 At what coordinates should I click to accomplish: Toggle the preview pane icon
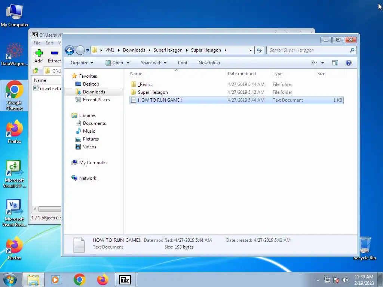click(335, 63)
